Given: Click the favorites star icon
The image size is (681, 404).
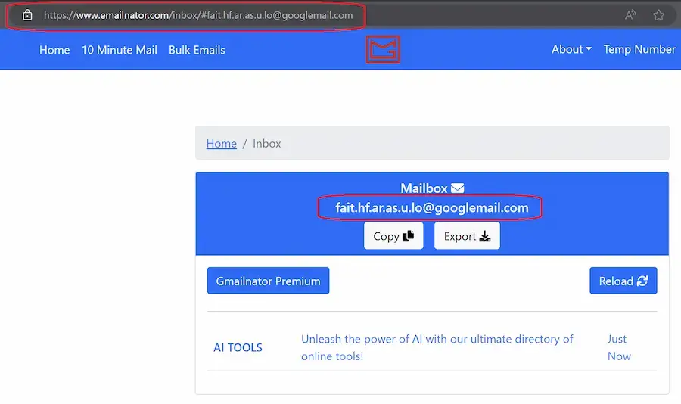Looking at the screenshot, I should 658,15.
